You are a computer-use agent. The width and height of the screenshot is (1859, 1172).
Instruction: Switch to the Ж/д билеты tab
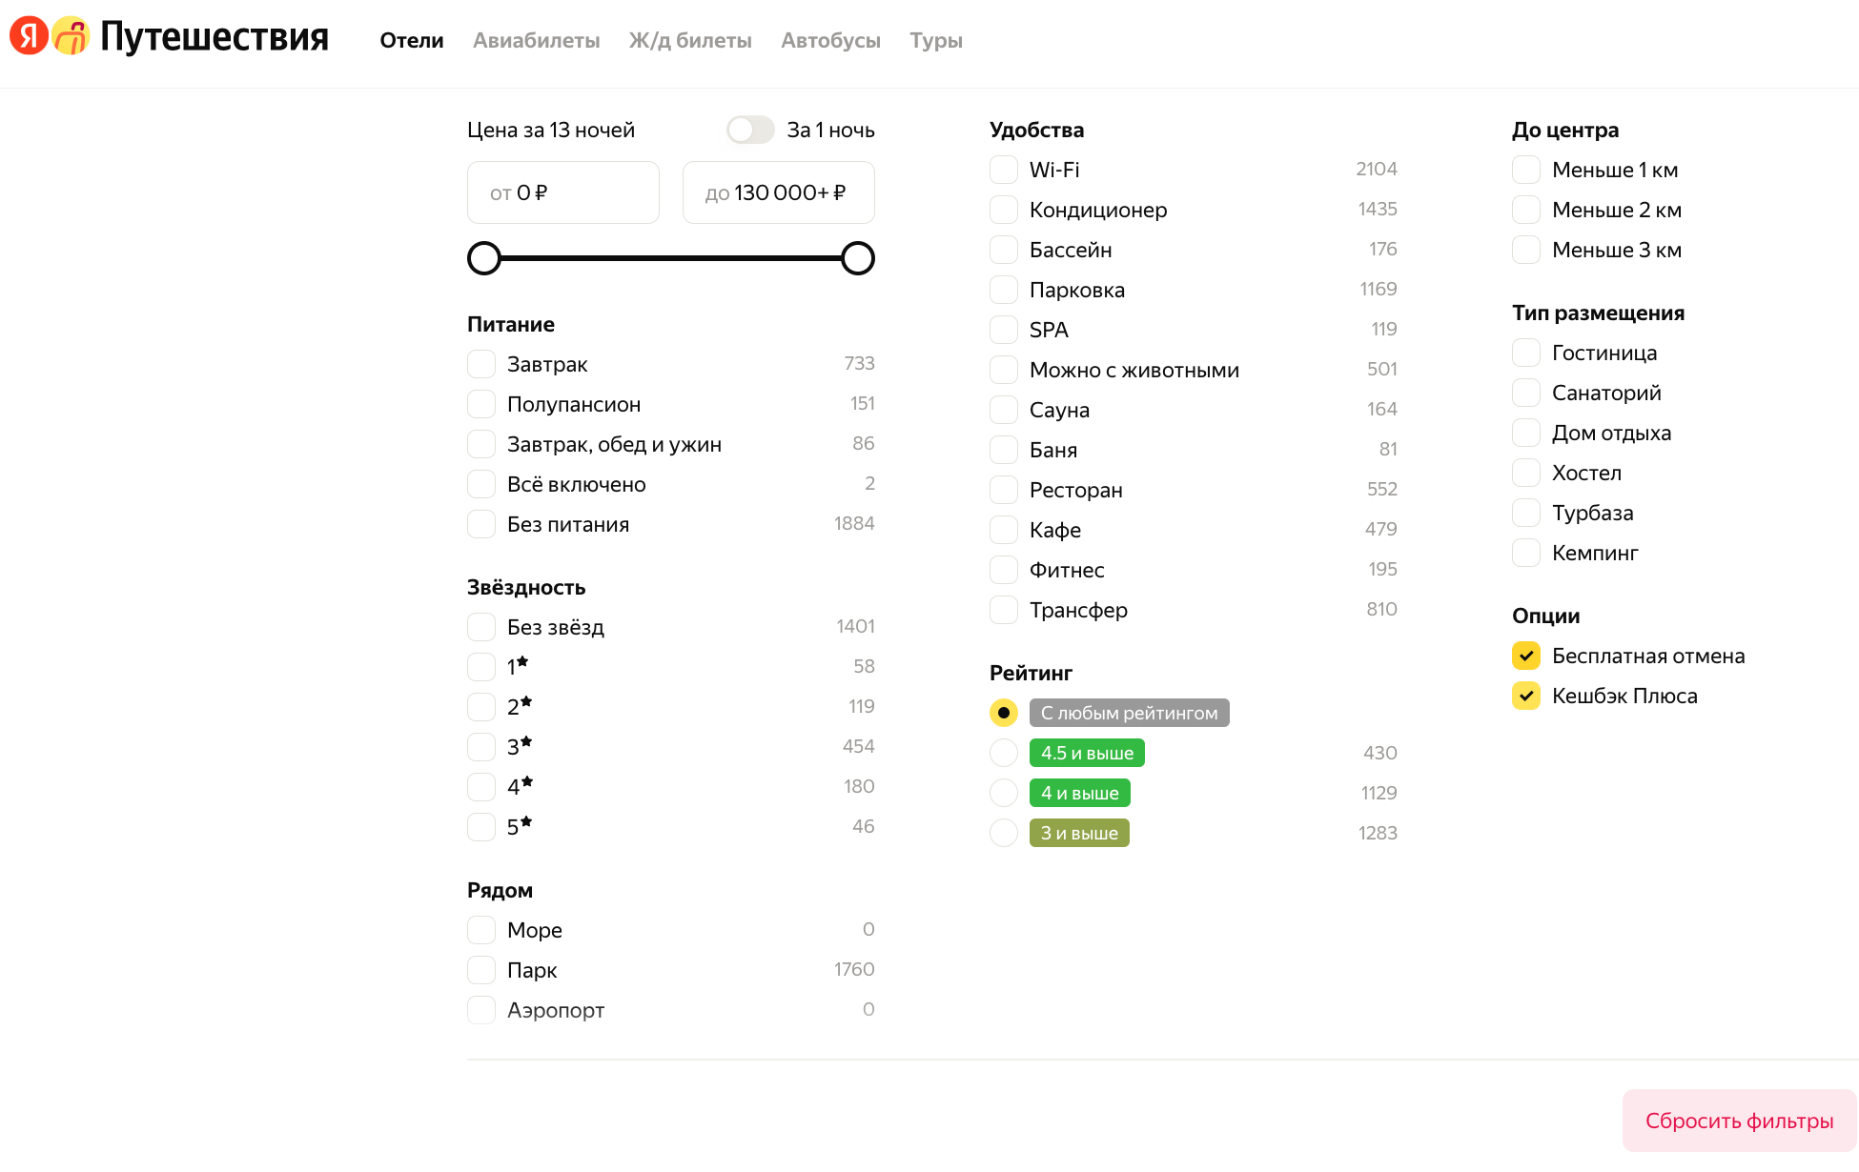click(x=690, y=40)
